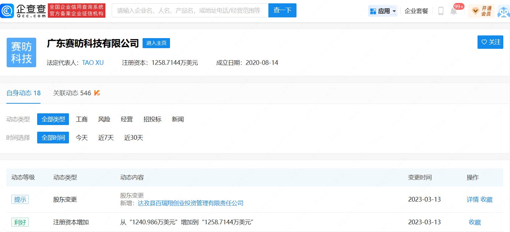Click the 全国企业信用查询系统 red banner
Screen dimensions: 510x232
pyautogui.click(x=77, y=11)
